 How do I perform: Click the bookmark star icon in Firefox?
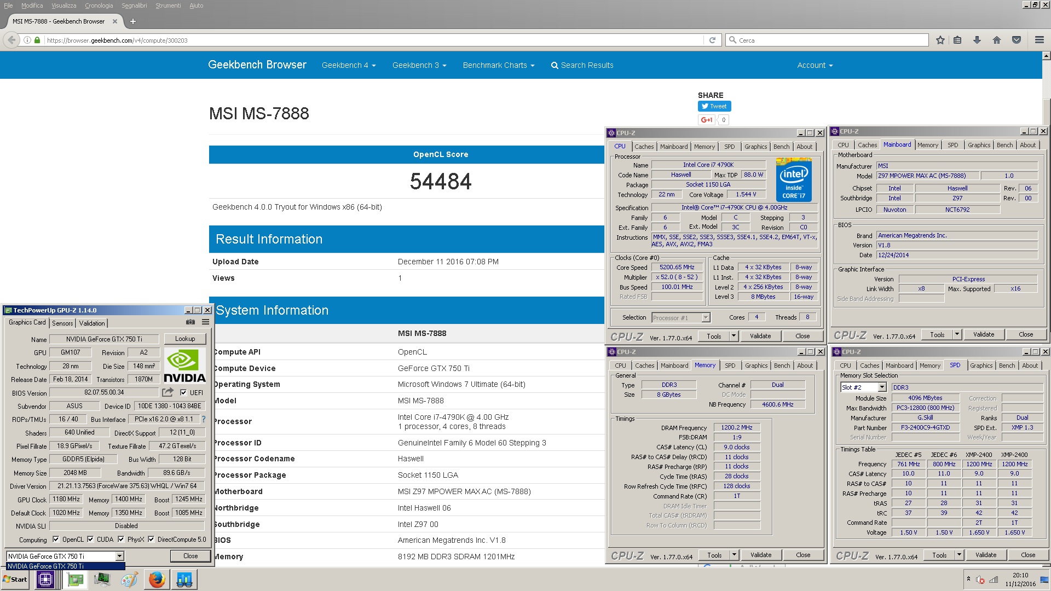tap(940, 40)
